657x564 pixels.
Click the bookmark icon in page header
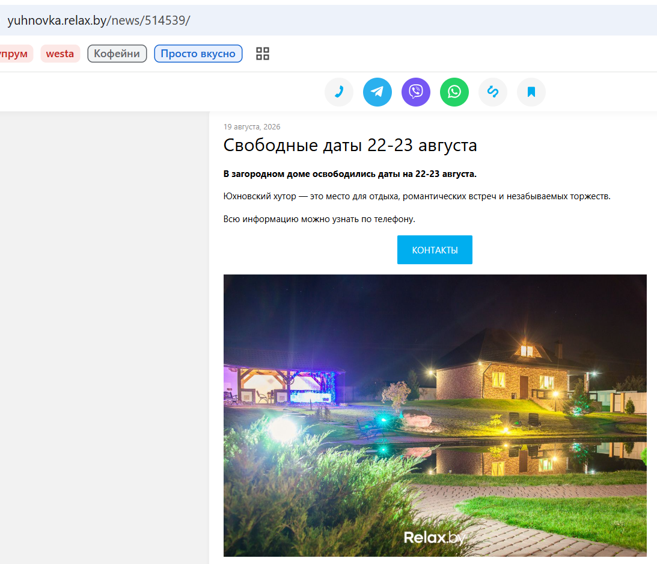click(x=531, y=92)
